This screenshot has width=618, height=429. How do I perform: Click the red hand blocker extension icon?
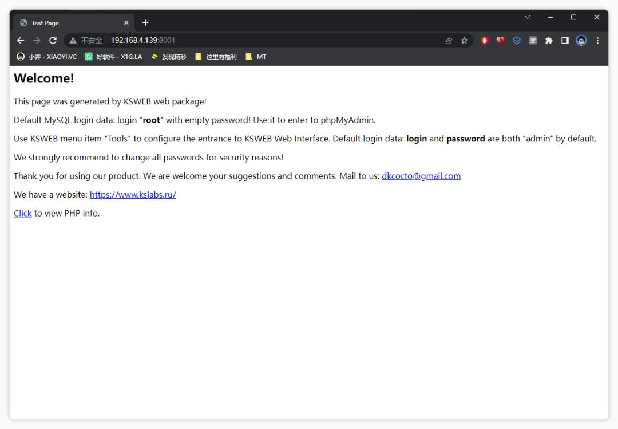[484, 40]
